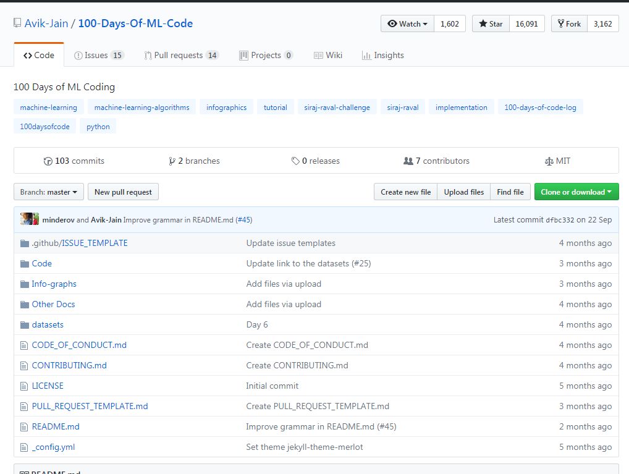Open commit message 'Set theme jekyll-theme-merlot'
Image resolution: width=629 pixels, height=474 pixels.
pyautogui.click(x=305, y=447)
